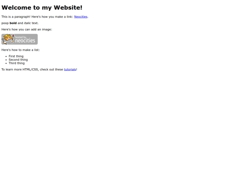Click the bullet before First thing

[6, 56]
